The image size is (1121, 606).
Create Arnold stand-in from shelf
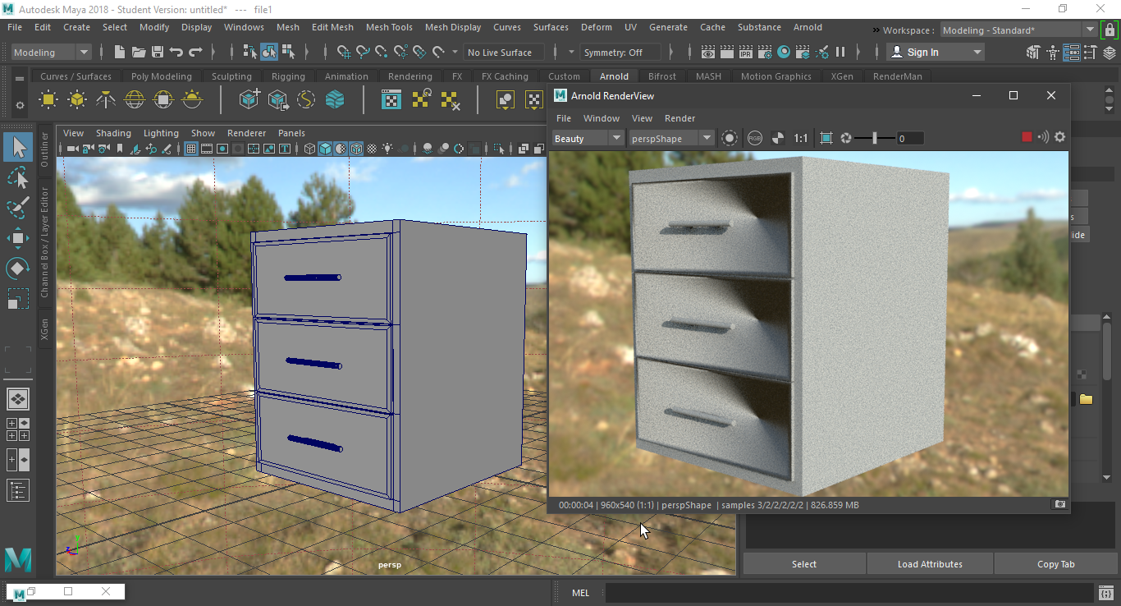click(x=249, y=100)
